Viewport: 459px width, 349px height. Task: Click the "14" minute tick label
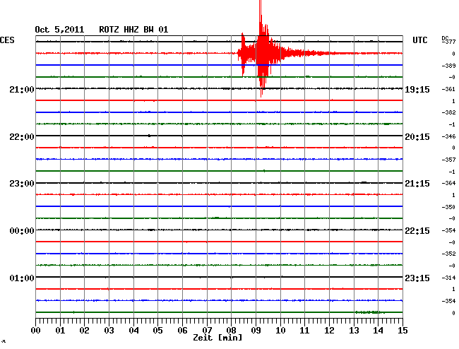(378, 331)
